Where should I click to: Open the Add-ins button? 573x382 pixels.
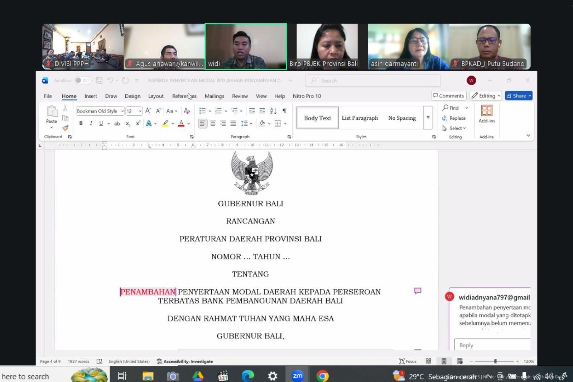click(487, 114)
